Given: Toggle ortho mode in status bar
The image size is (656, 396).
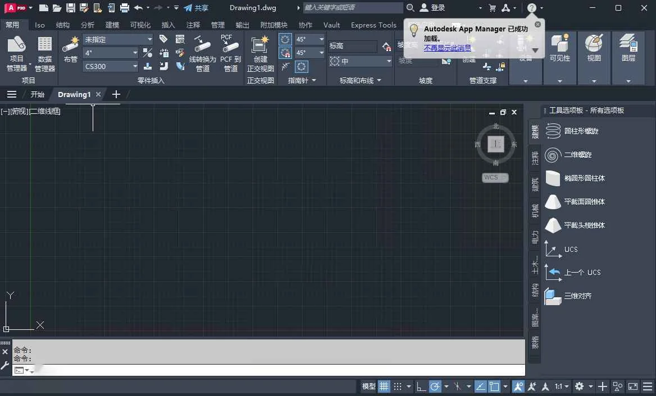Looking at the screenshot, I should click(x=421, y=386).
